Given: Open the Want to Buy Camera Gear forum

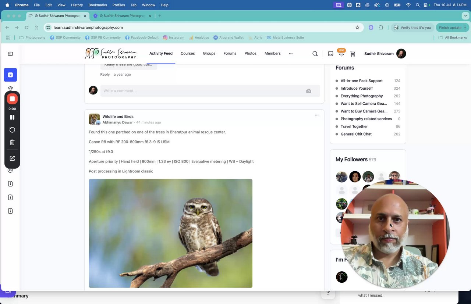Looking at the screenshot, I should (x=364, y=111).
